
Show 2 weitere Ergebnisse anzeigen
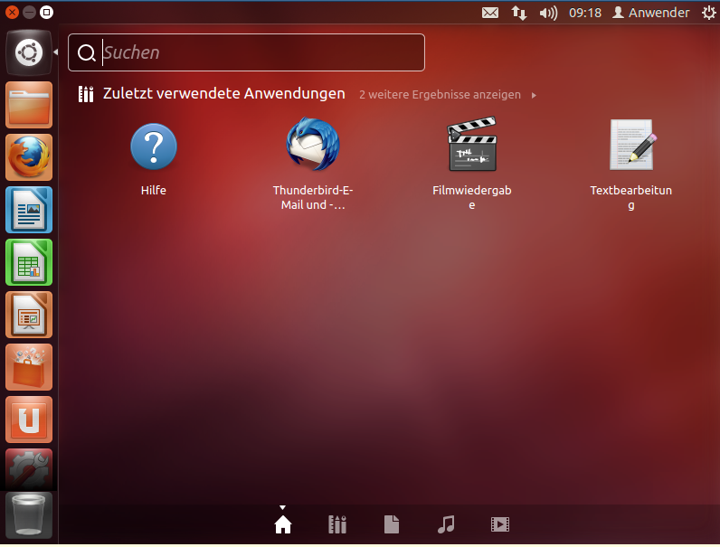pyautogui.click(x=440, y=95)
